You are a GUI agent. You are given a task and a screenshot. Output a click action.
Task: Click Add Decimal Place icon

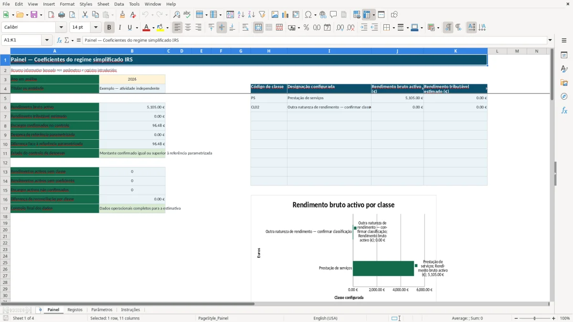tap(340, 28)
